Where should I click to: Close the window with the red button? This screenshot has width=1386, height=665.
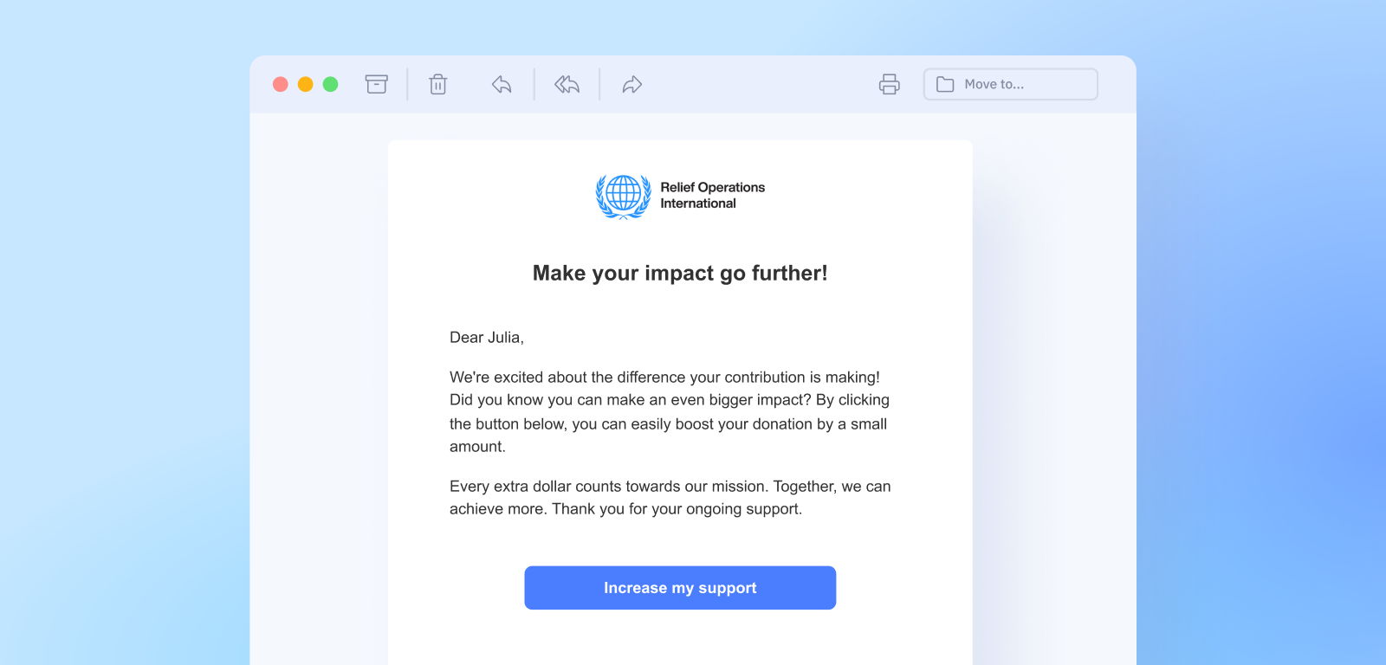click(281, 84)
